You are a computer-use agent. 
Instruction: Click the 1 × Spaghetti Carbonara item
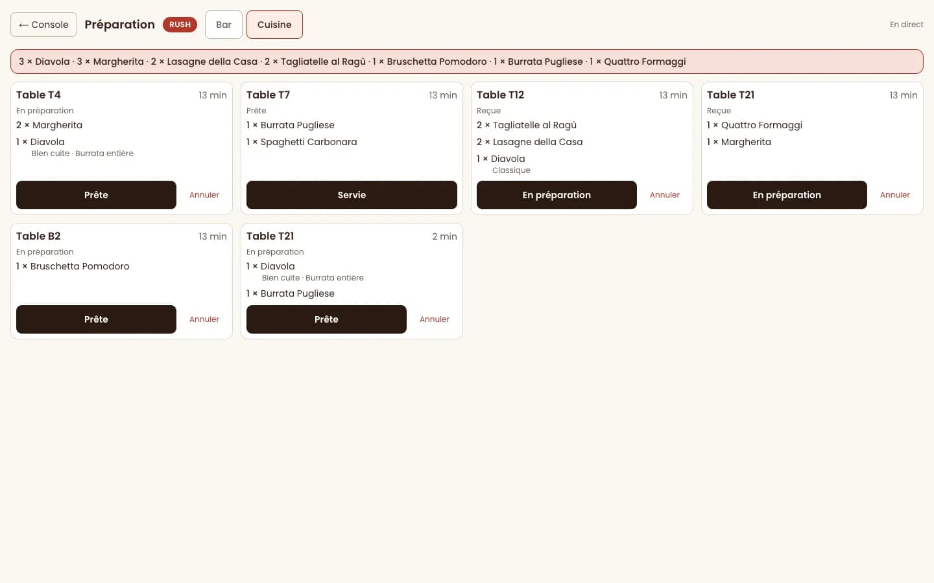[302, 142]
